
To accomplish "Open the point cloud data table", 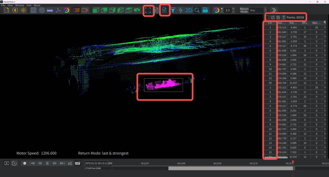I will [x=164, y=10].
